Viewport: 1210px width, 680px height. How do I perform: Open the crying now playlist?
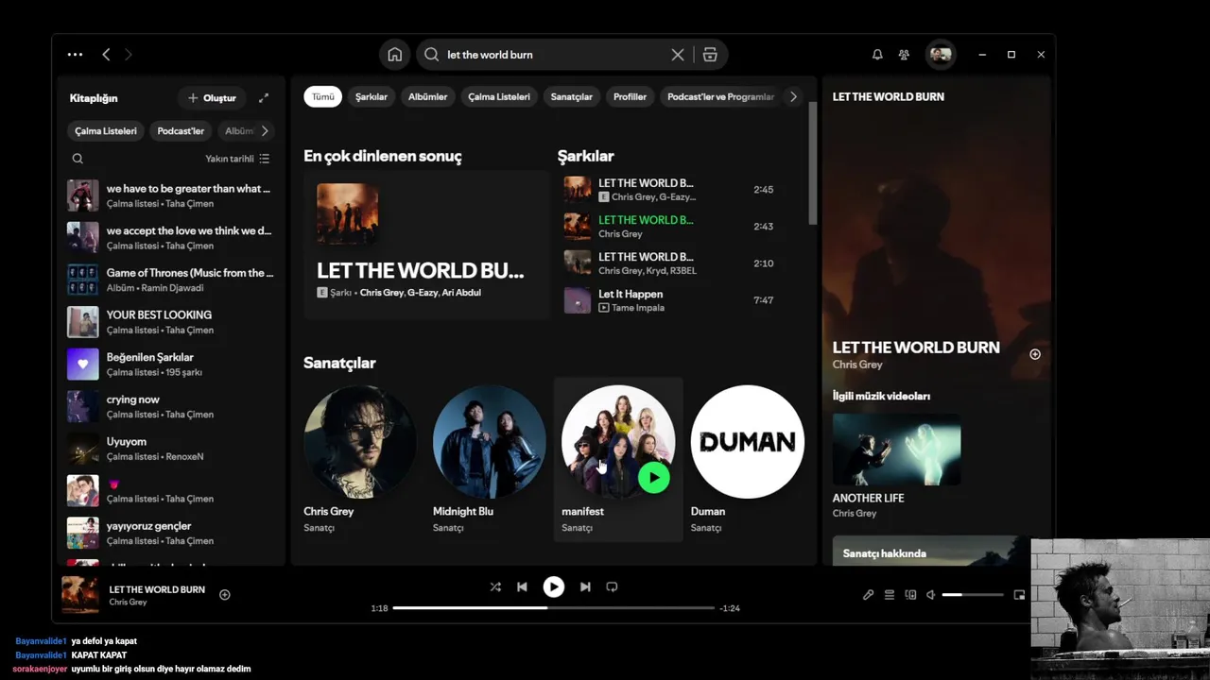[x=170, y=406]
